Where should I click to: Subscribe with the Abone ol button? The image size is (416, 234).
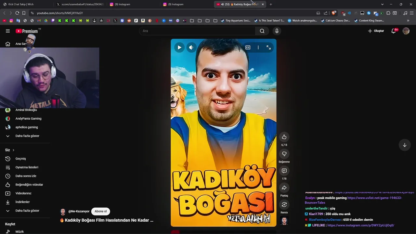point(100,211)
